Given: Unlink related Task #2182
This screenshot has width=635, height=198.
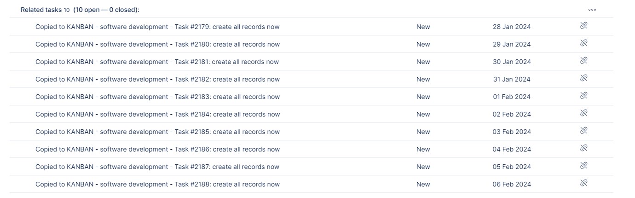Looking at the screenshot, I should click(583, 78).
